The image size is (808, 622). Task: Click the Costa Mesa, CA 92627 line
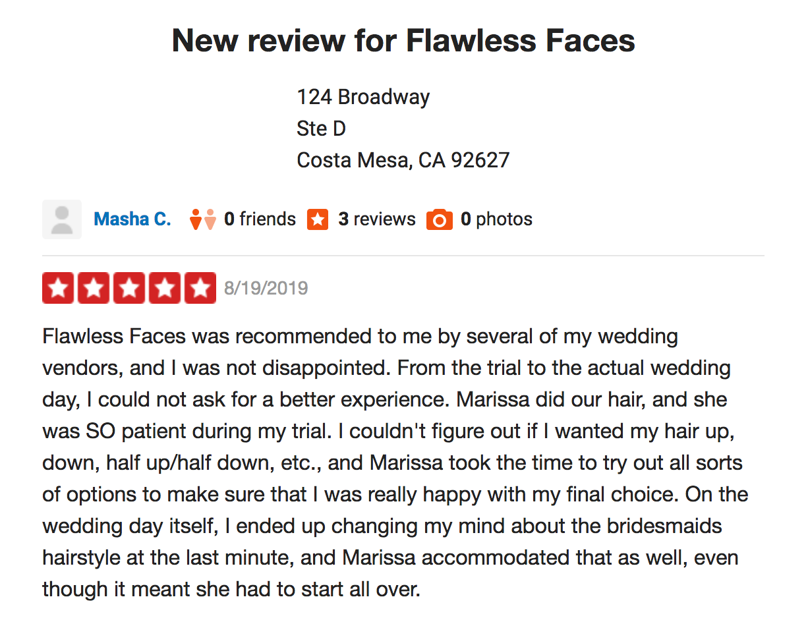[x=403, y=160]
